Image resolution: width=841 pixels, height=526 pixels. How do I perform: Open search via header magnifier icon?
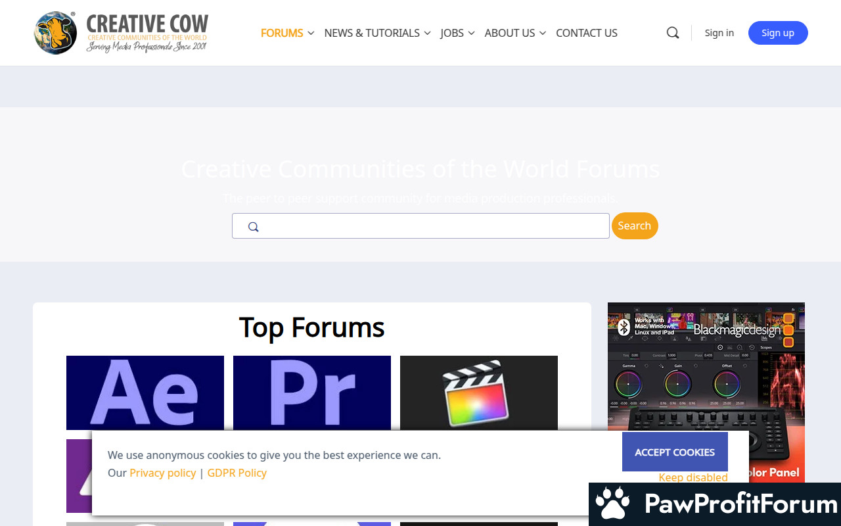pos(673,33)
